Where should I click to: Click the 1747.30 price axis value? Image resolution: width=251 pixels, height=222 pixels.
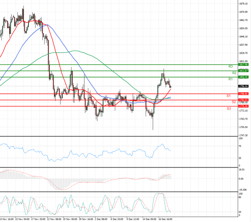point(243,136)
